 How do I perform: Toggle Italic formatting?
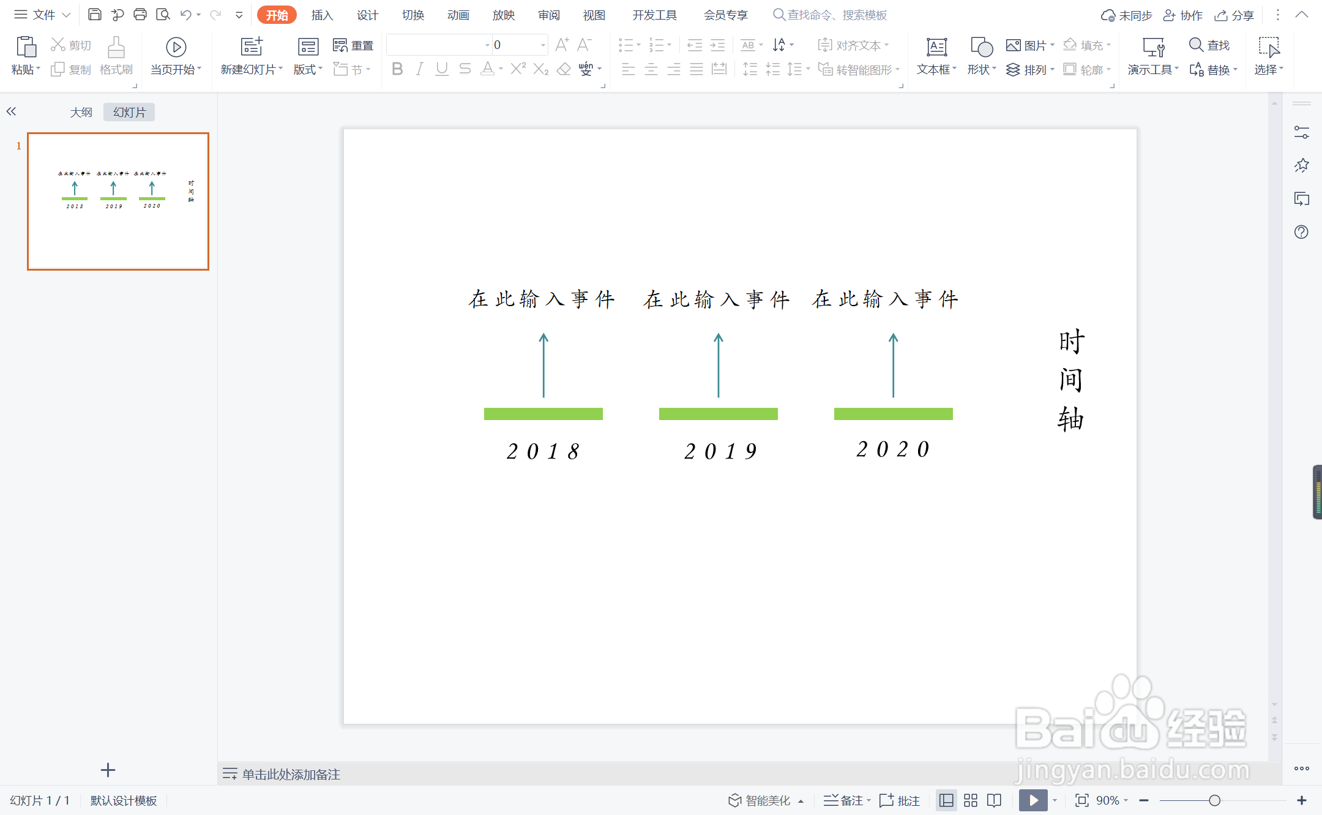click(x=419, y=69)
